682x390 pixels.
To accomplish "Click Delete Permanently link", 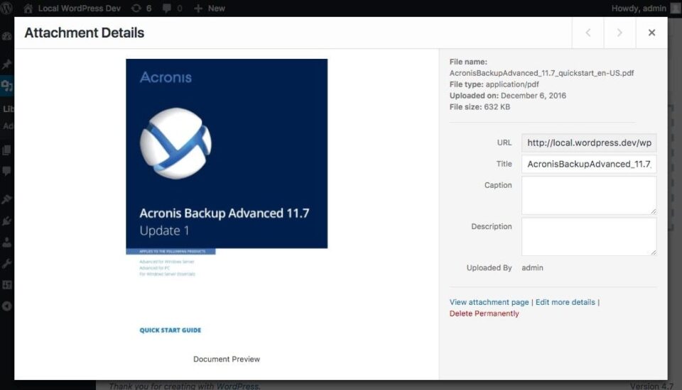I will [484, 313].
